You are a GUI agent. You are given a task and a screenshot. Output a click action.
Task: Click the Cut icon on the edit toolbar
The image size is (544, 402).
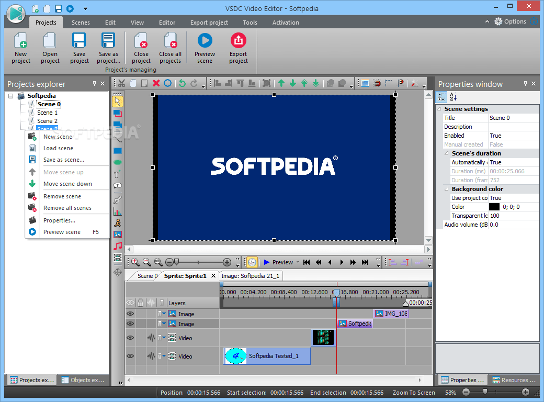coord(121,83)
